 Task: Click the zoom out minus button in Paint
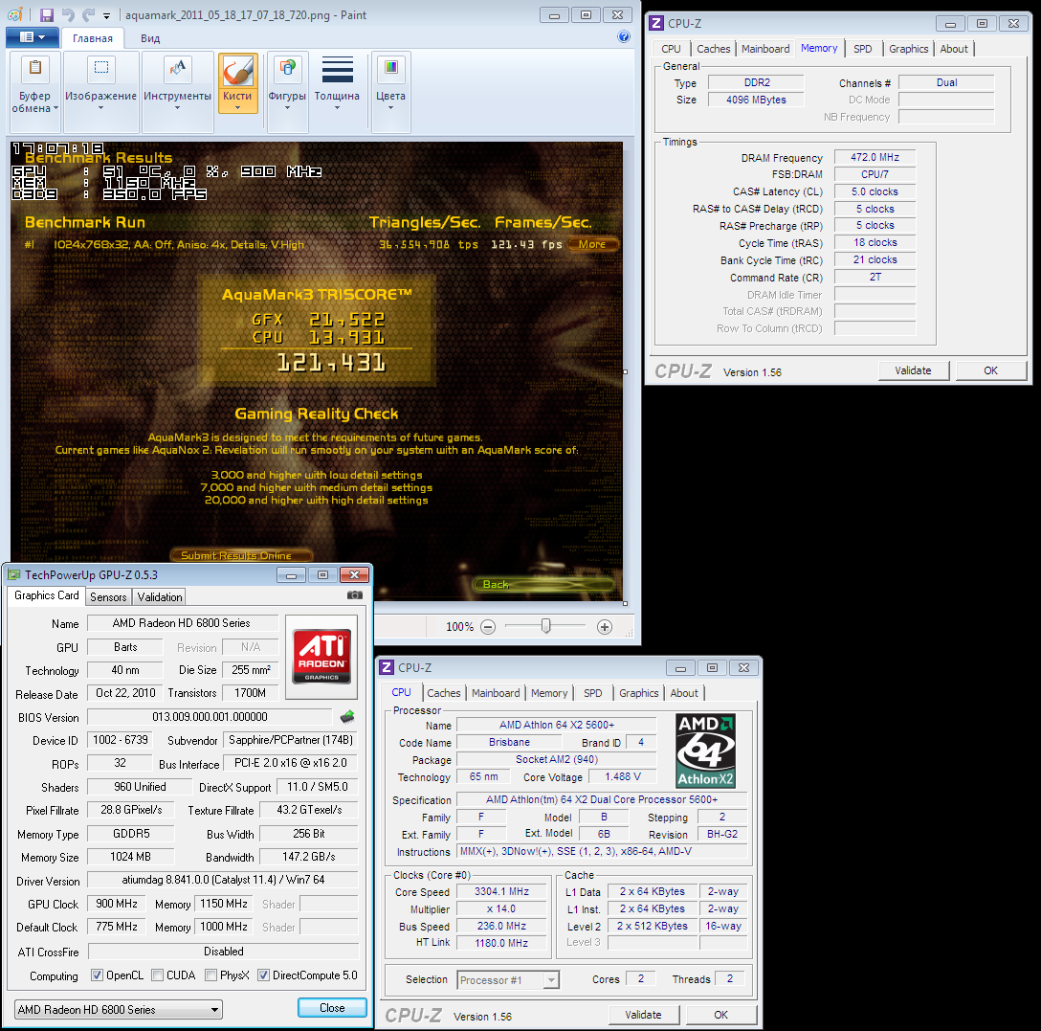488,627
